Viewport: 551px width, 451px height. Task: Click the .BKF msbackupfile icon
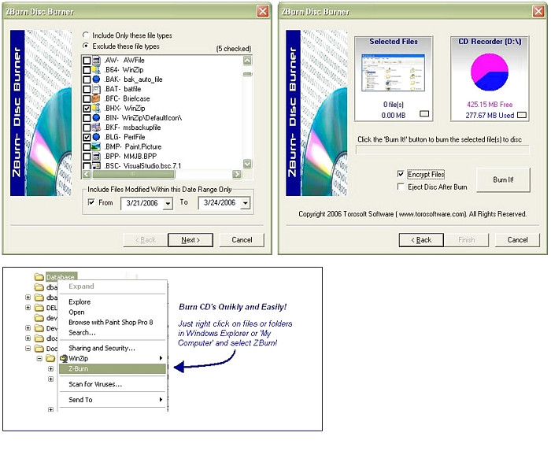(x=96, y=128)
